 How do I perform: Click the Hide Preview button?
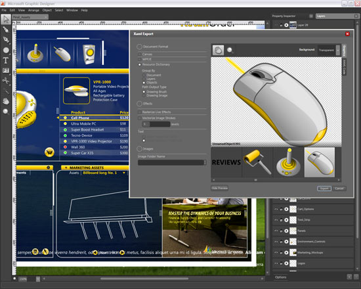click(220, 188)
